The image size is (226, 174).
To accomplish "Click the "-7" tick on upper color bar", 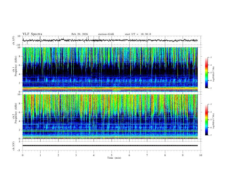I will pos(210,88).
